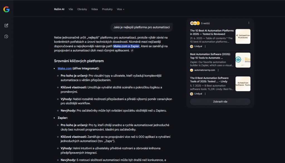Click the automatonarmy.com favicon icon

pyautogui.click(x=192, y=70)
